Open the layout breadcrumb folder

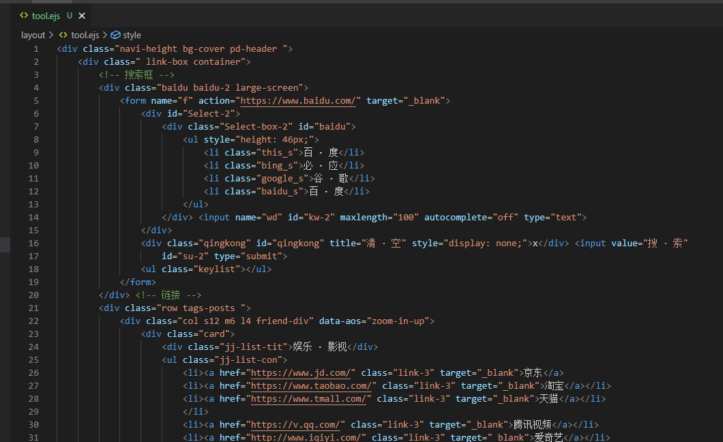pyautogui.click(x=33, y=35)
